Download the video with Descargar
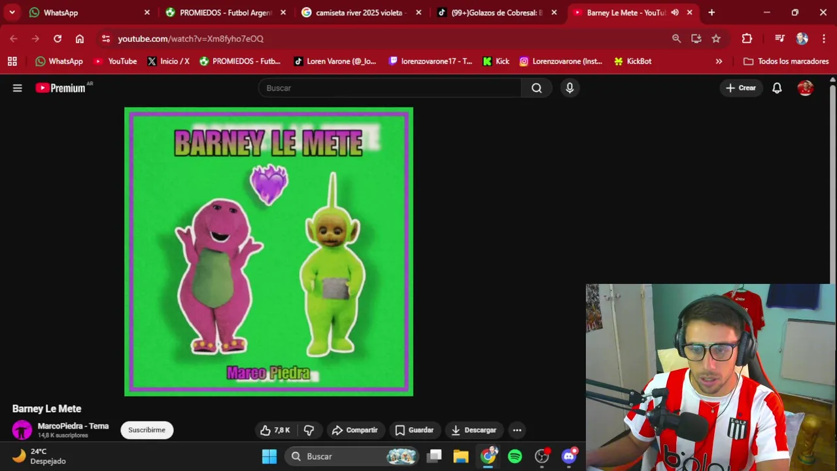 pyautogui.click(x=474, y=430)
